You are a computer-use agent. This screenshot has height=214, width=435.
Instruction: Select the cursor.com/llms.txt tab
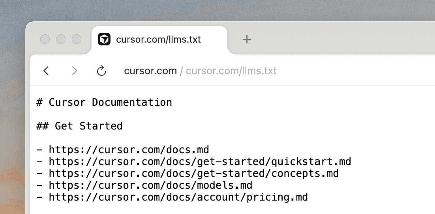[158, 39]
